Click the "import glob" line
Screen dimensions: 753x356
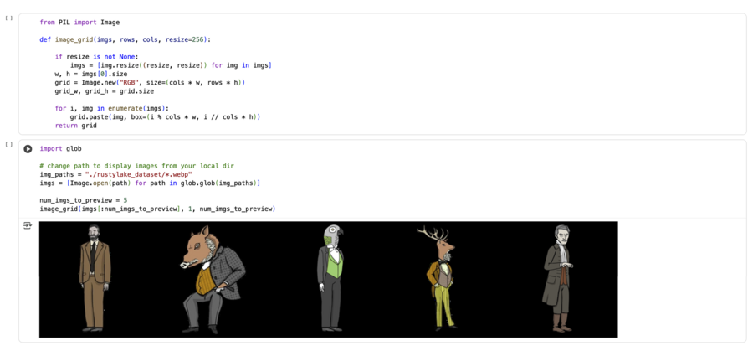[x=60, y=148]
